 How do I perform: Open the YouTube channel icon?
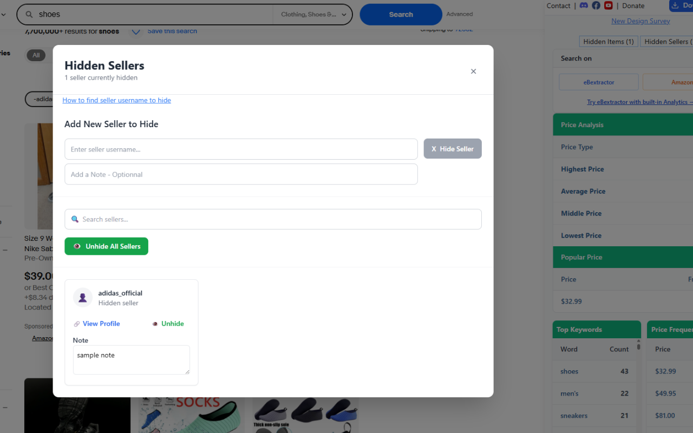coord(608,5)
